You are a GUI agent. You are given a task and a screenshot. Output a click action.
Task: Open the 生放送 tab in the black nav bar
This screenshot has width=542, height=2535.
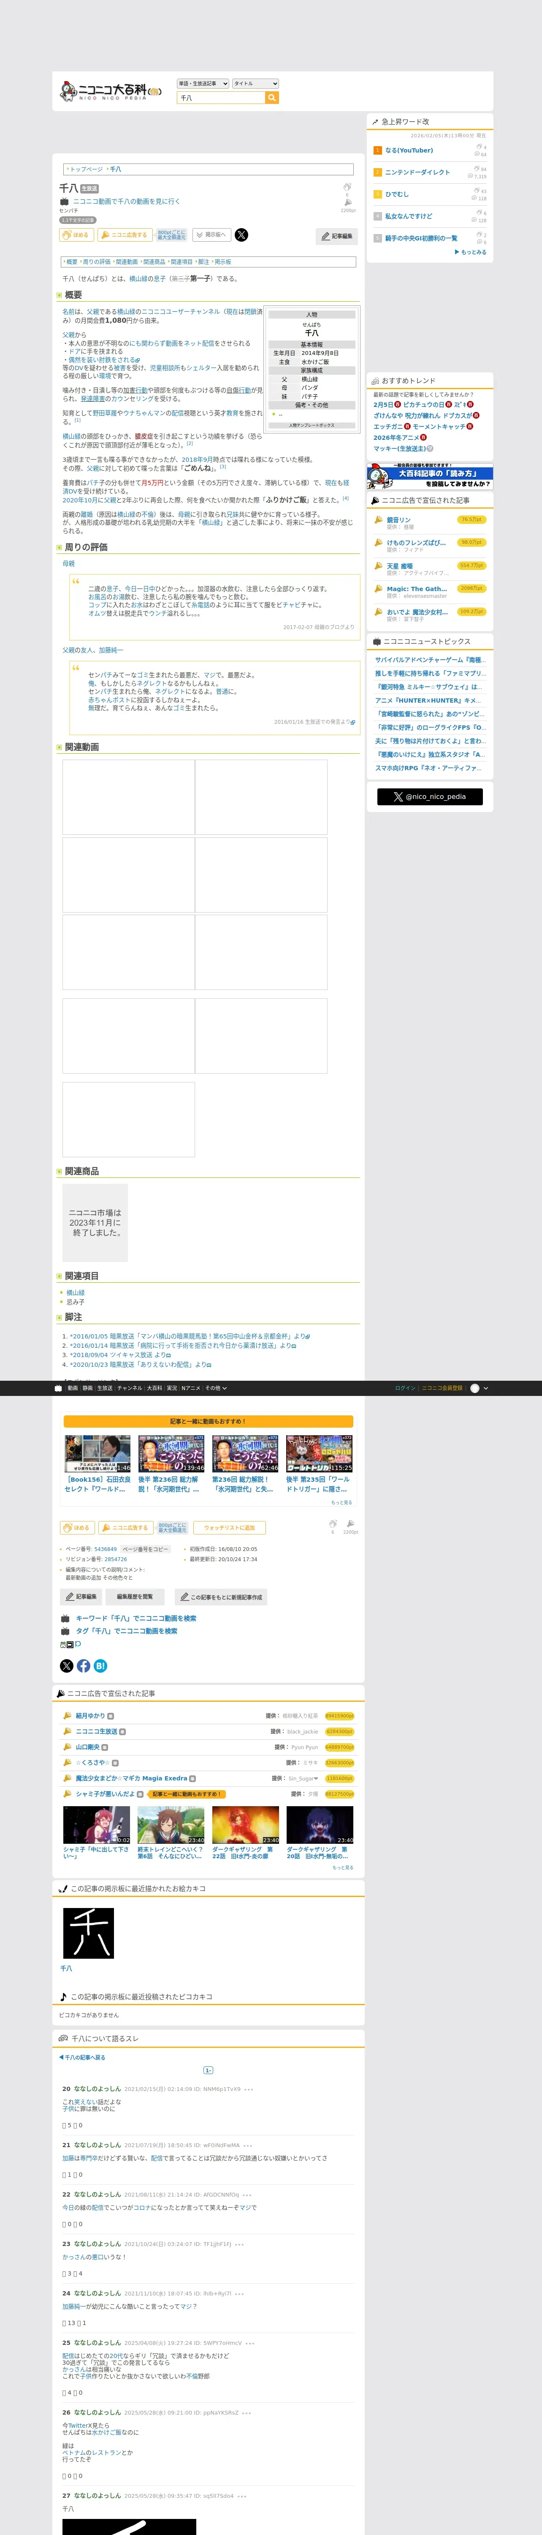(x=104, y=1388)
